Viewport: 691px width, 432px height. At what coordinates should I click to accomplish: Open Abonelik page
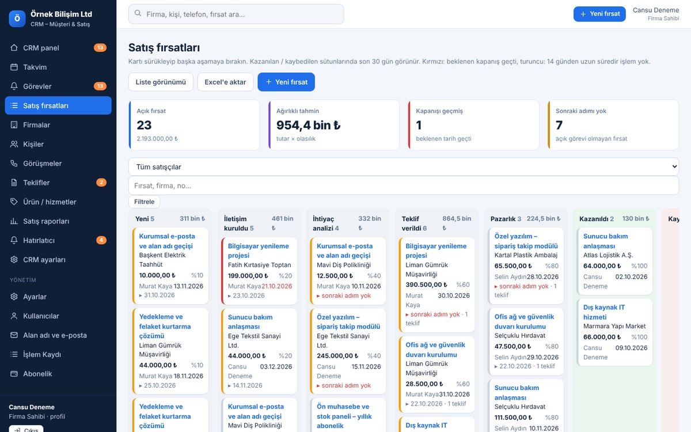58,374
